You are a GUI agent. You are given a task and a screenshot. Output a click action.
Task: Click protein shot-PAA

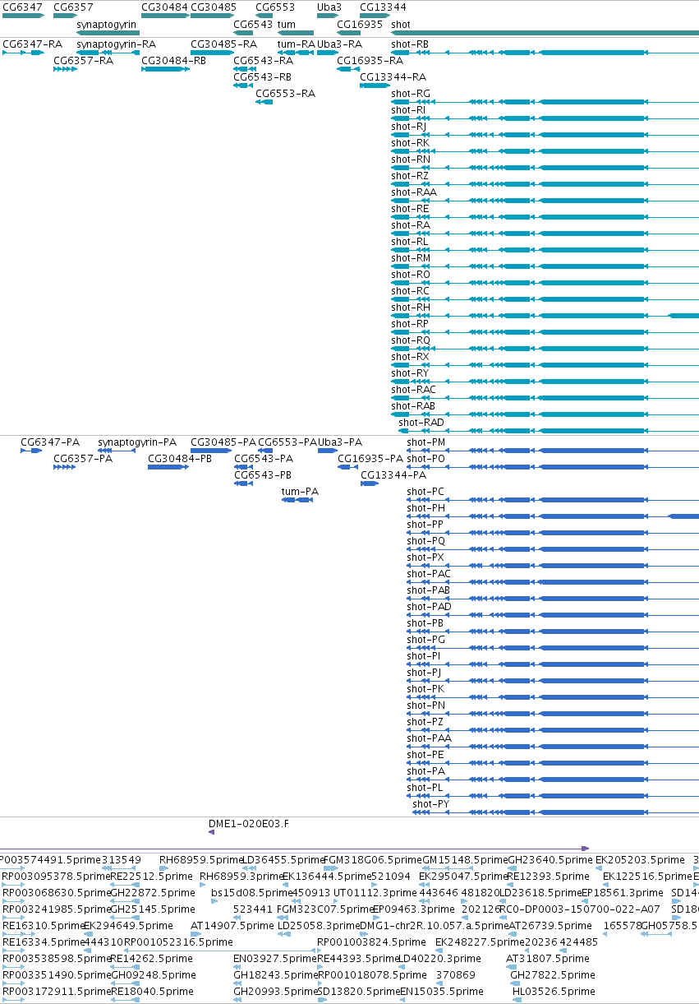point(430,738)
